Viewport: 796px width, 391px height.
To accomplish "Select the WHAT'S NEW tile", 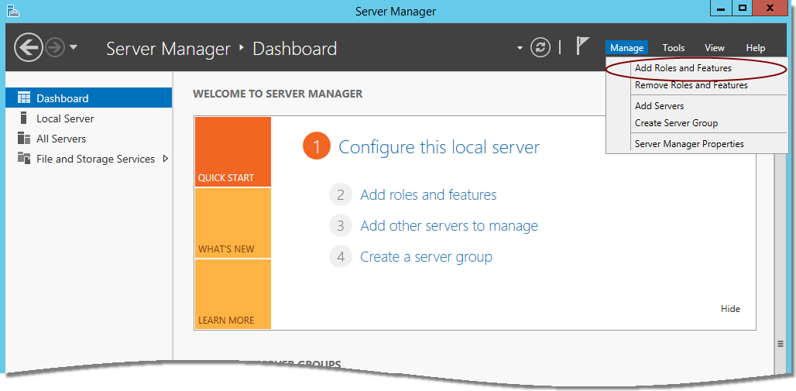I will [232, 223].
